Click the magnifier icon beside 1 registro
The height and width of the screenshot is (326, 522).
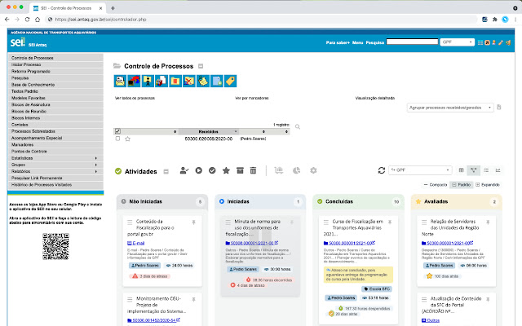click(x=298, y=127)
